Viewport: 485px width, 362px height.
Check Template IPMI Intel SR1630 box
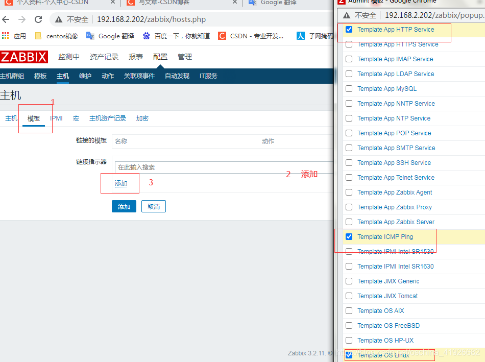[x=349, y=267]
